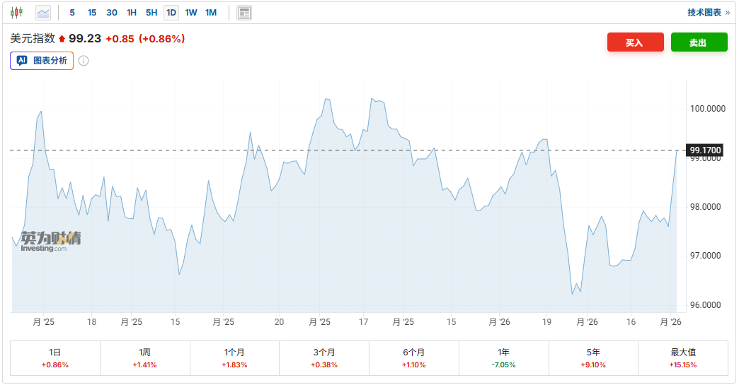Choose the 1W weekly interval

191,13
